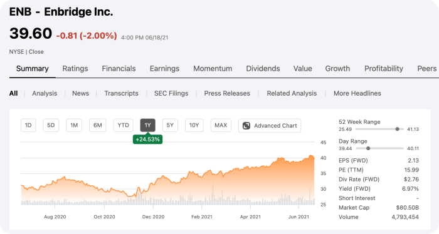Image resolution: width=439 pixels, height=234 pixels.
Task: Show Press Releases headlines
Action: [227, 93]
